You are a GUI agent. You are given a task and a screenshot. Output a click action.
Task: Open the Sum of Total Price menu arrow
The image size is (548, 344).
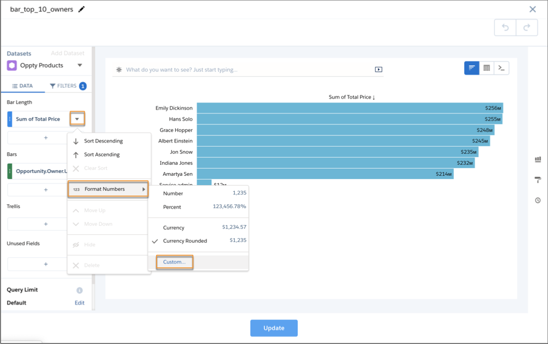[77, 119]
